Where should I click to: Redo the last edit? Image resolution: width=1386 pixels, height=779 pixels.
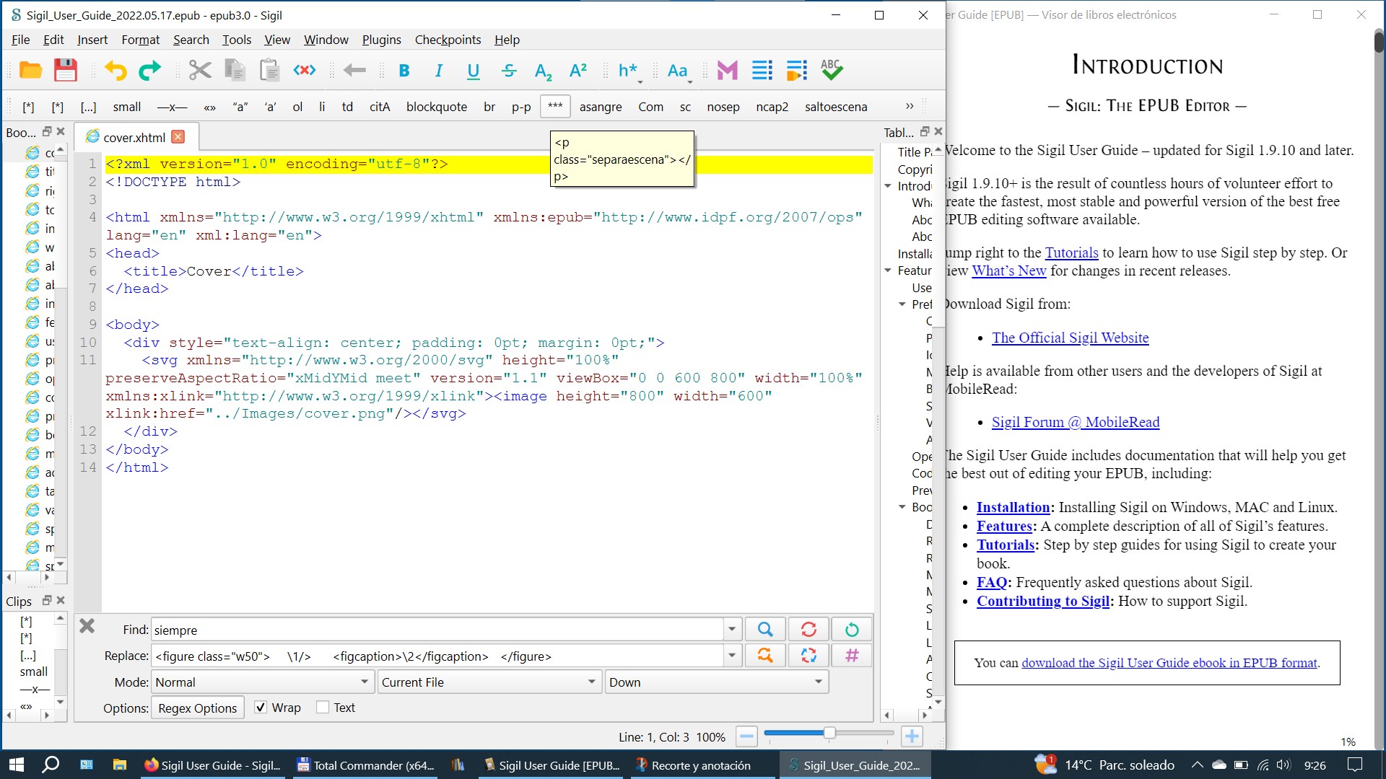click(149, 70)
